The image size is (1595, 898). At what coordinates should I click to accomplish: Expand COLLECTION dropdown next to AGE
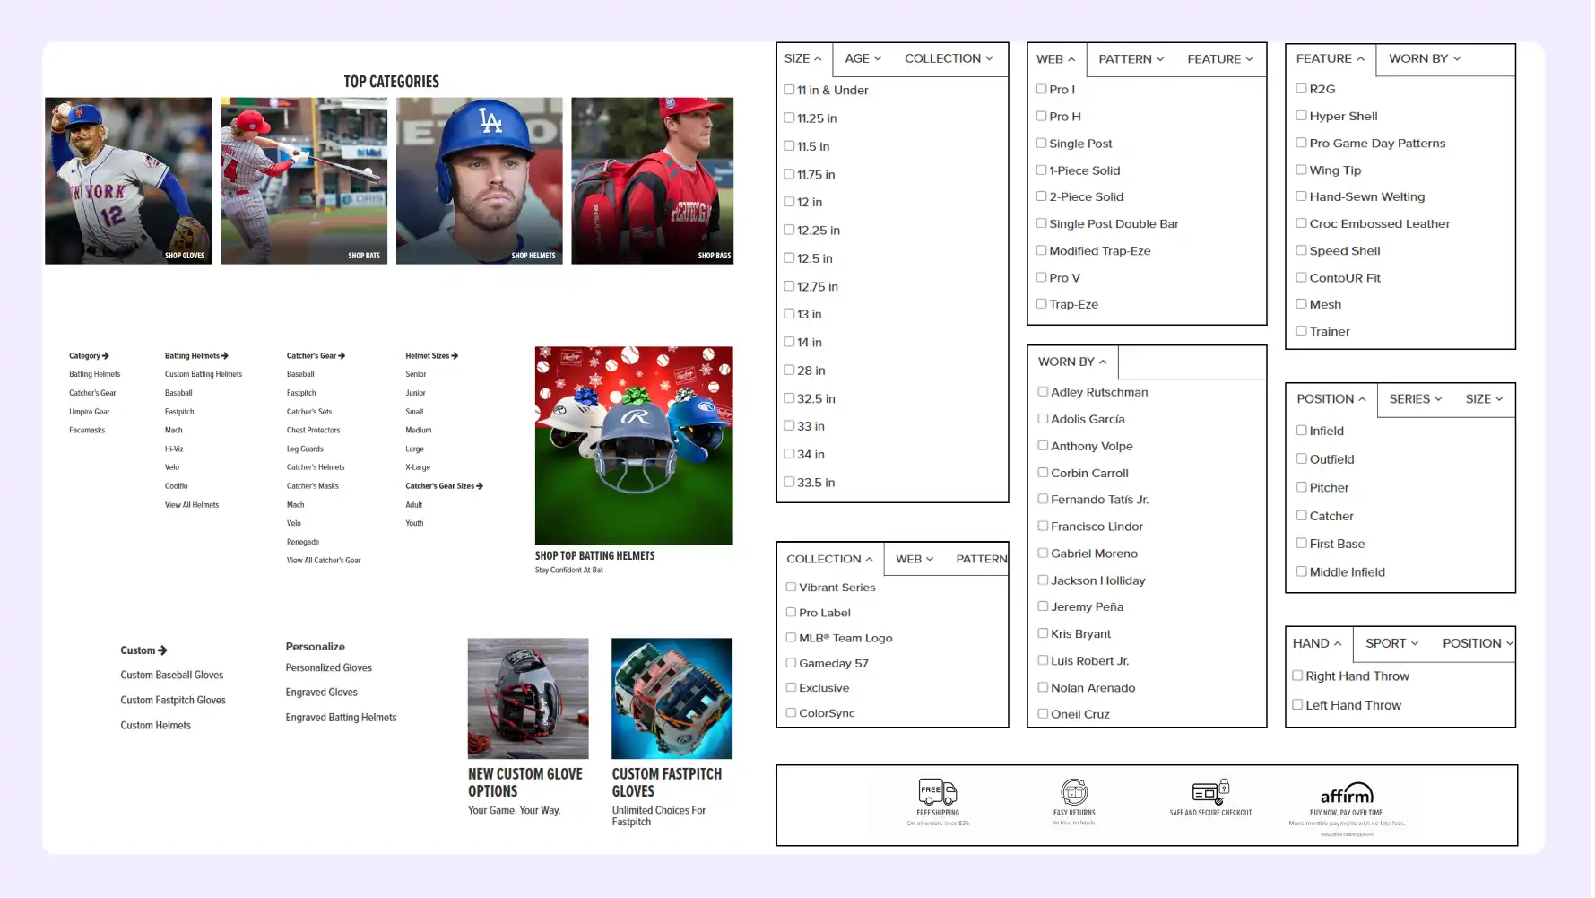click(949, 58)
